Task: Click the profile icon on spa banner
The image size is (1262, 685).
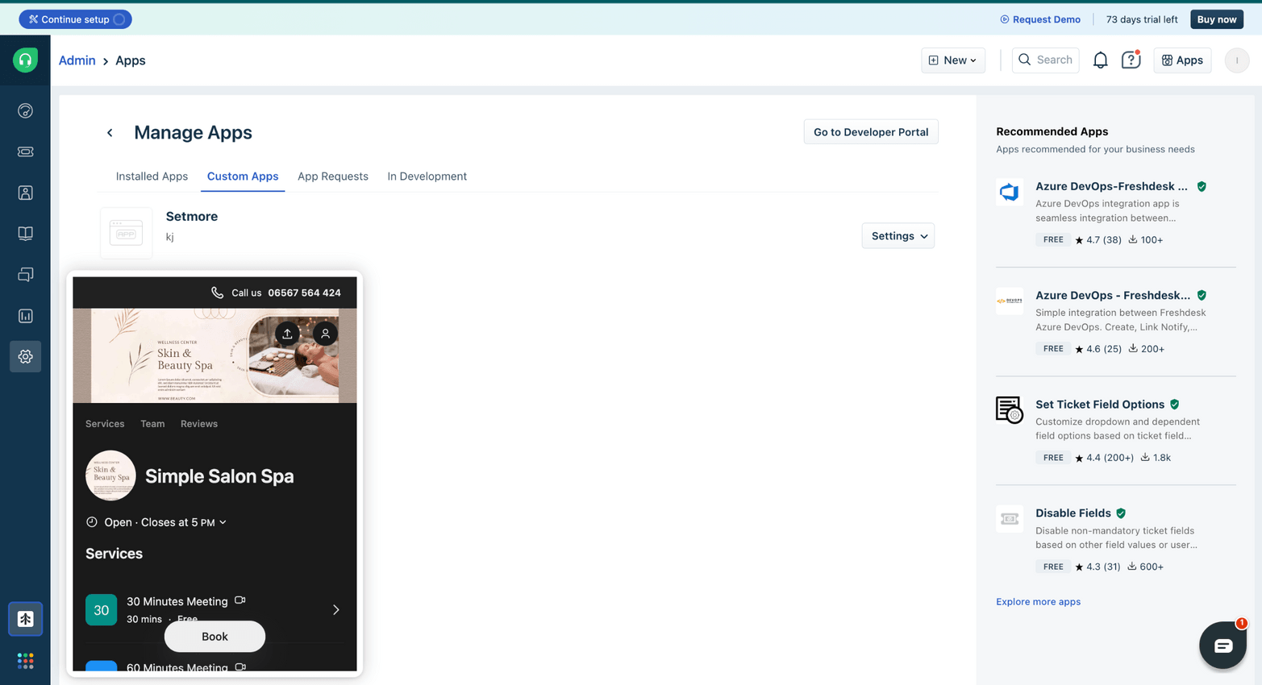Action: (x=325, y=334)
